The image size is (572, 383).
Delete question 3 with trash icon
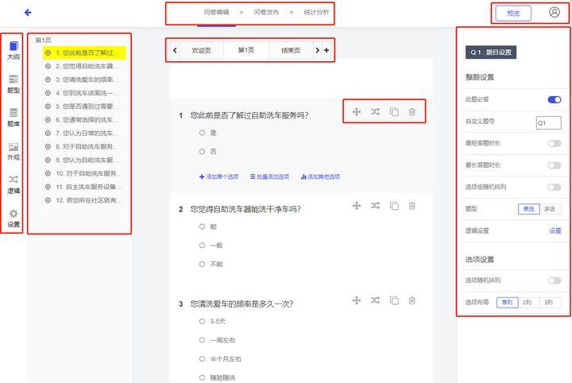pyautogui.click(x=412, y=300)
